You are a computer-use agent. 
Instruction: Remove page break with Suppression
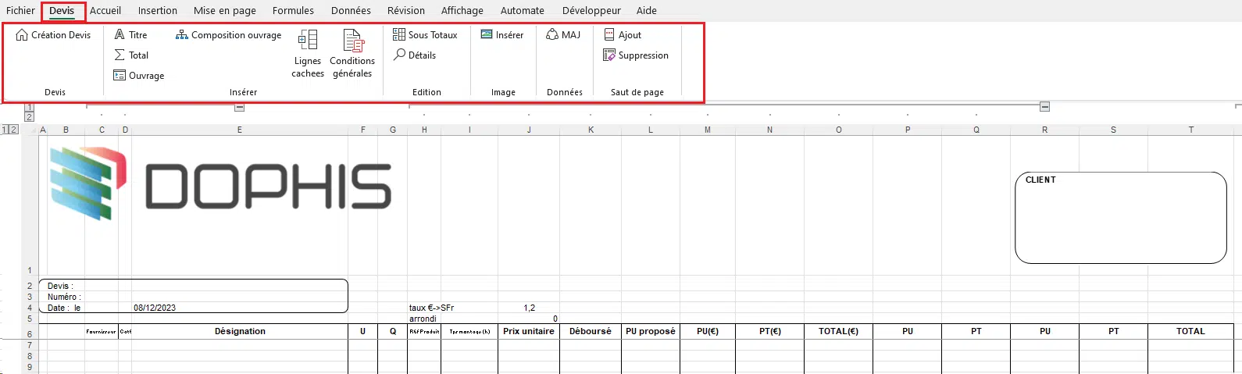[635, 55]
